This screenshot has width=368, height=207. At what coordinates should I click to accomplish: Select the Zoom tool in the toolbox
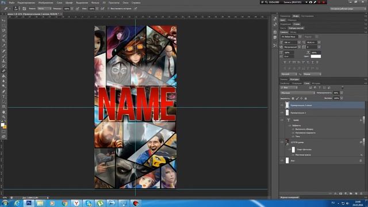click(x=3, y=117)
